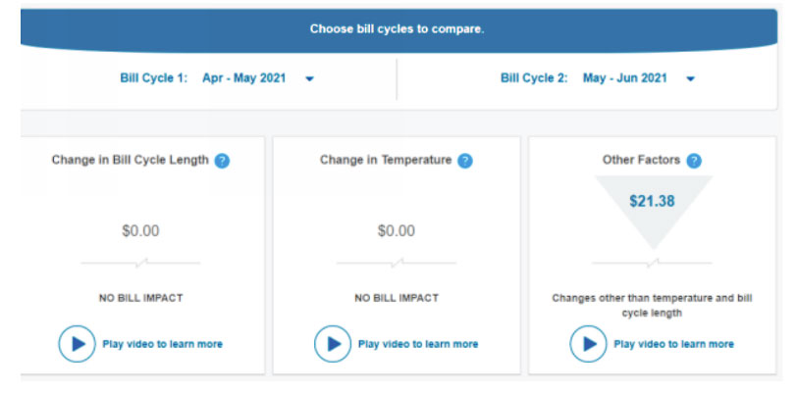This screenshot has height=393, width=796.
Task: Click the $21.38 Other Factors amount
Action: 653,200
